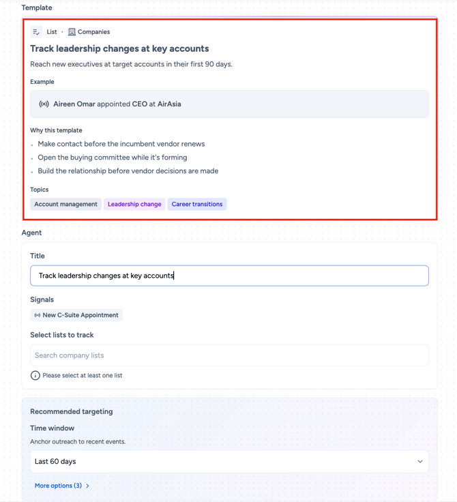
Task: Click the Track leadership changes template heading
Action: 119,48
